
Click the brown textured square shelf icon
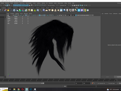click(x=29, y=10)
